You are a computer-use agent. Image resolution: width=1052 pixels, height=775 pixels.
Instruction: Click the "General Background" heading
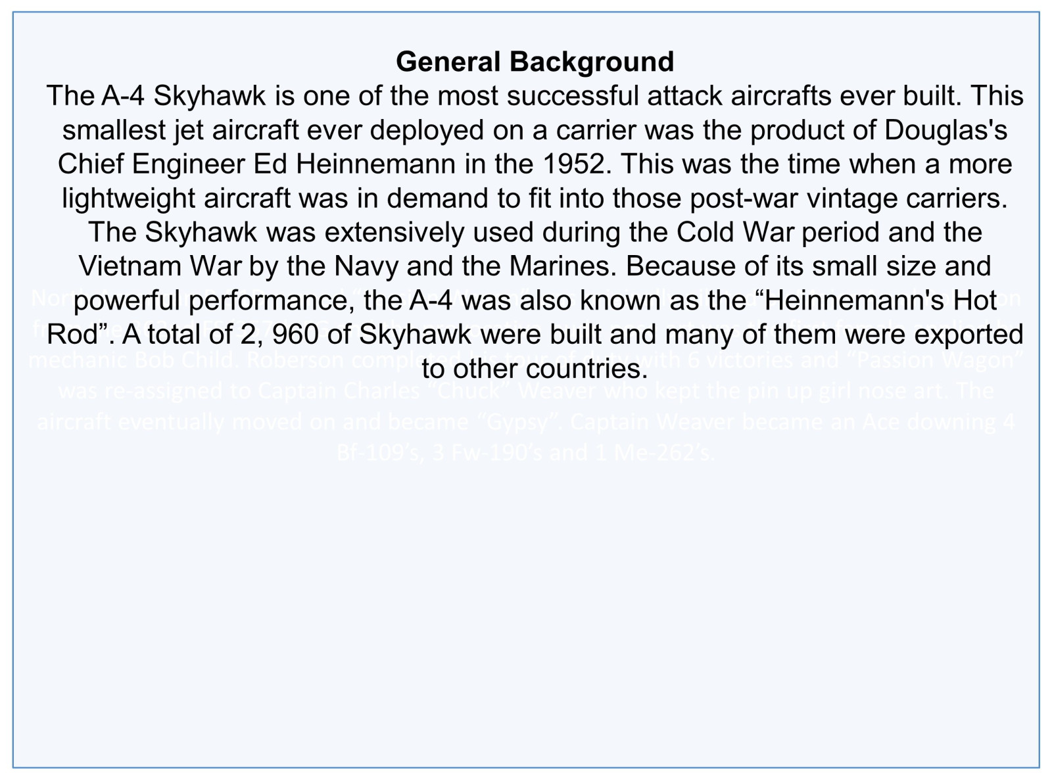pyautogui.click(x=535, y=62)
